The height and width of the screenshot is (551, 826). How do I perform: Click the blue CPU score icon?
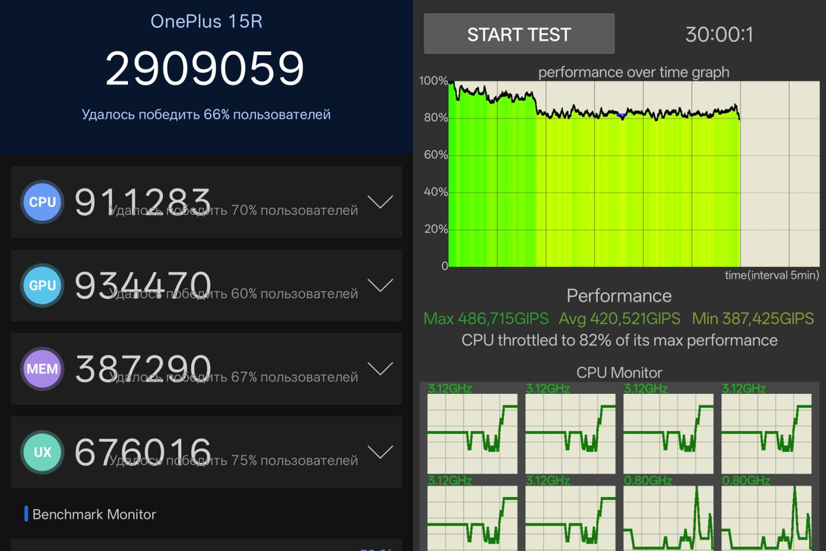pos(43,202)
